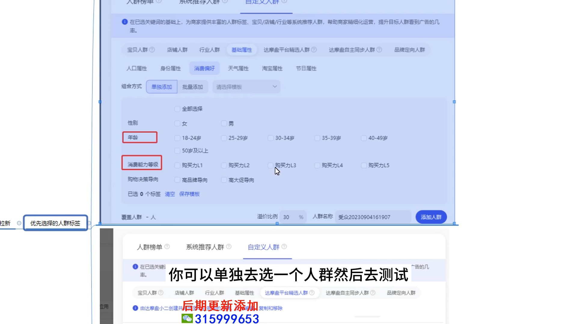Check the 高大促导向 option

pyautogui.click(x=224, y=180)
